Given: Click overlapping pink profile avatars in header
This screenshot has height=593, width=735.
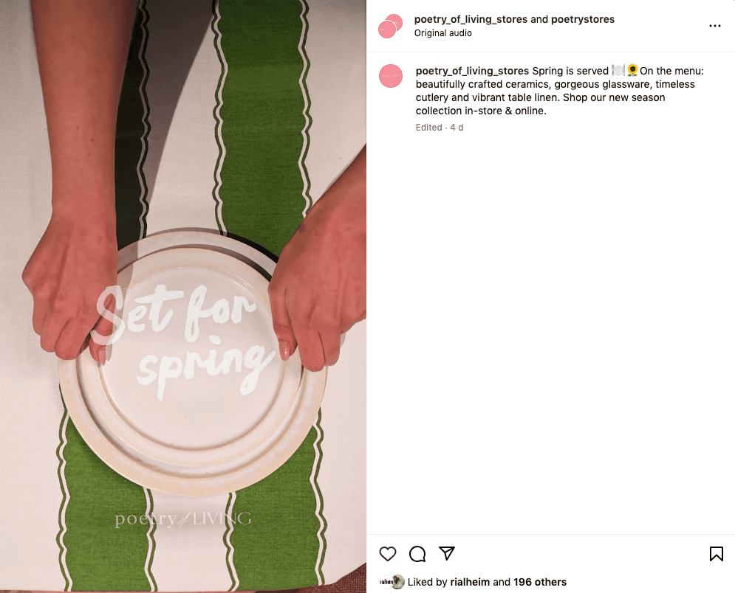Looking at the screenshot, I should 391,27.
